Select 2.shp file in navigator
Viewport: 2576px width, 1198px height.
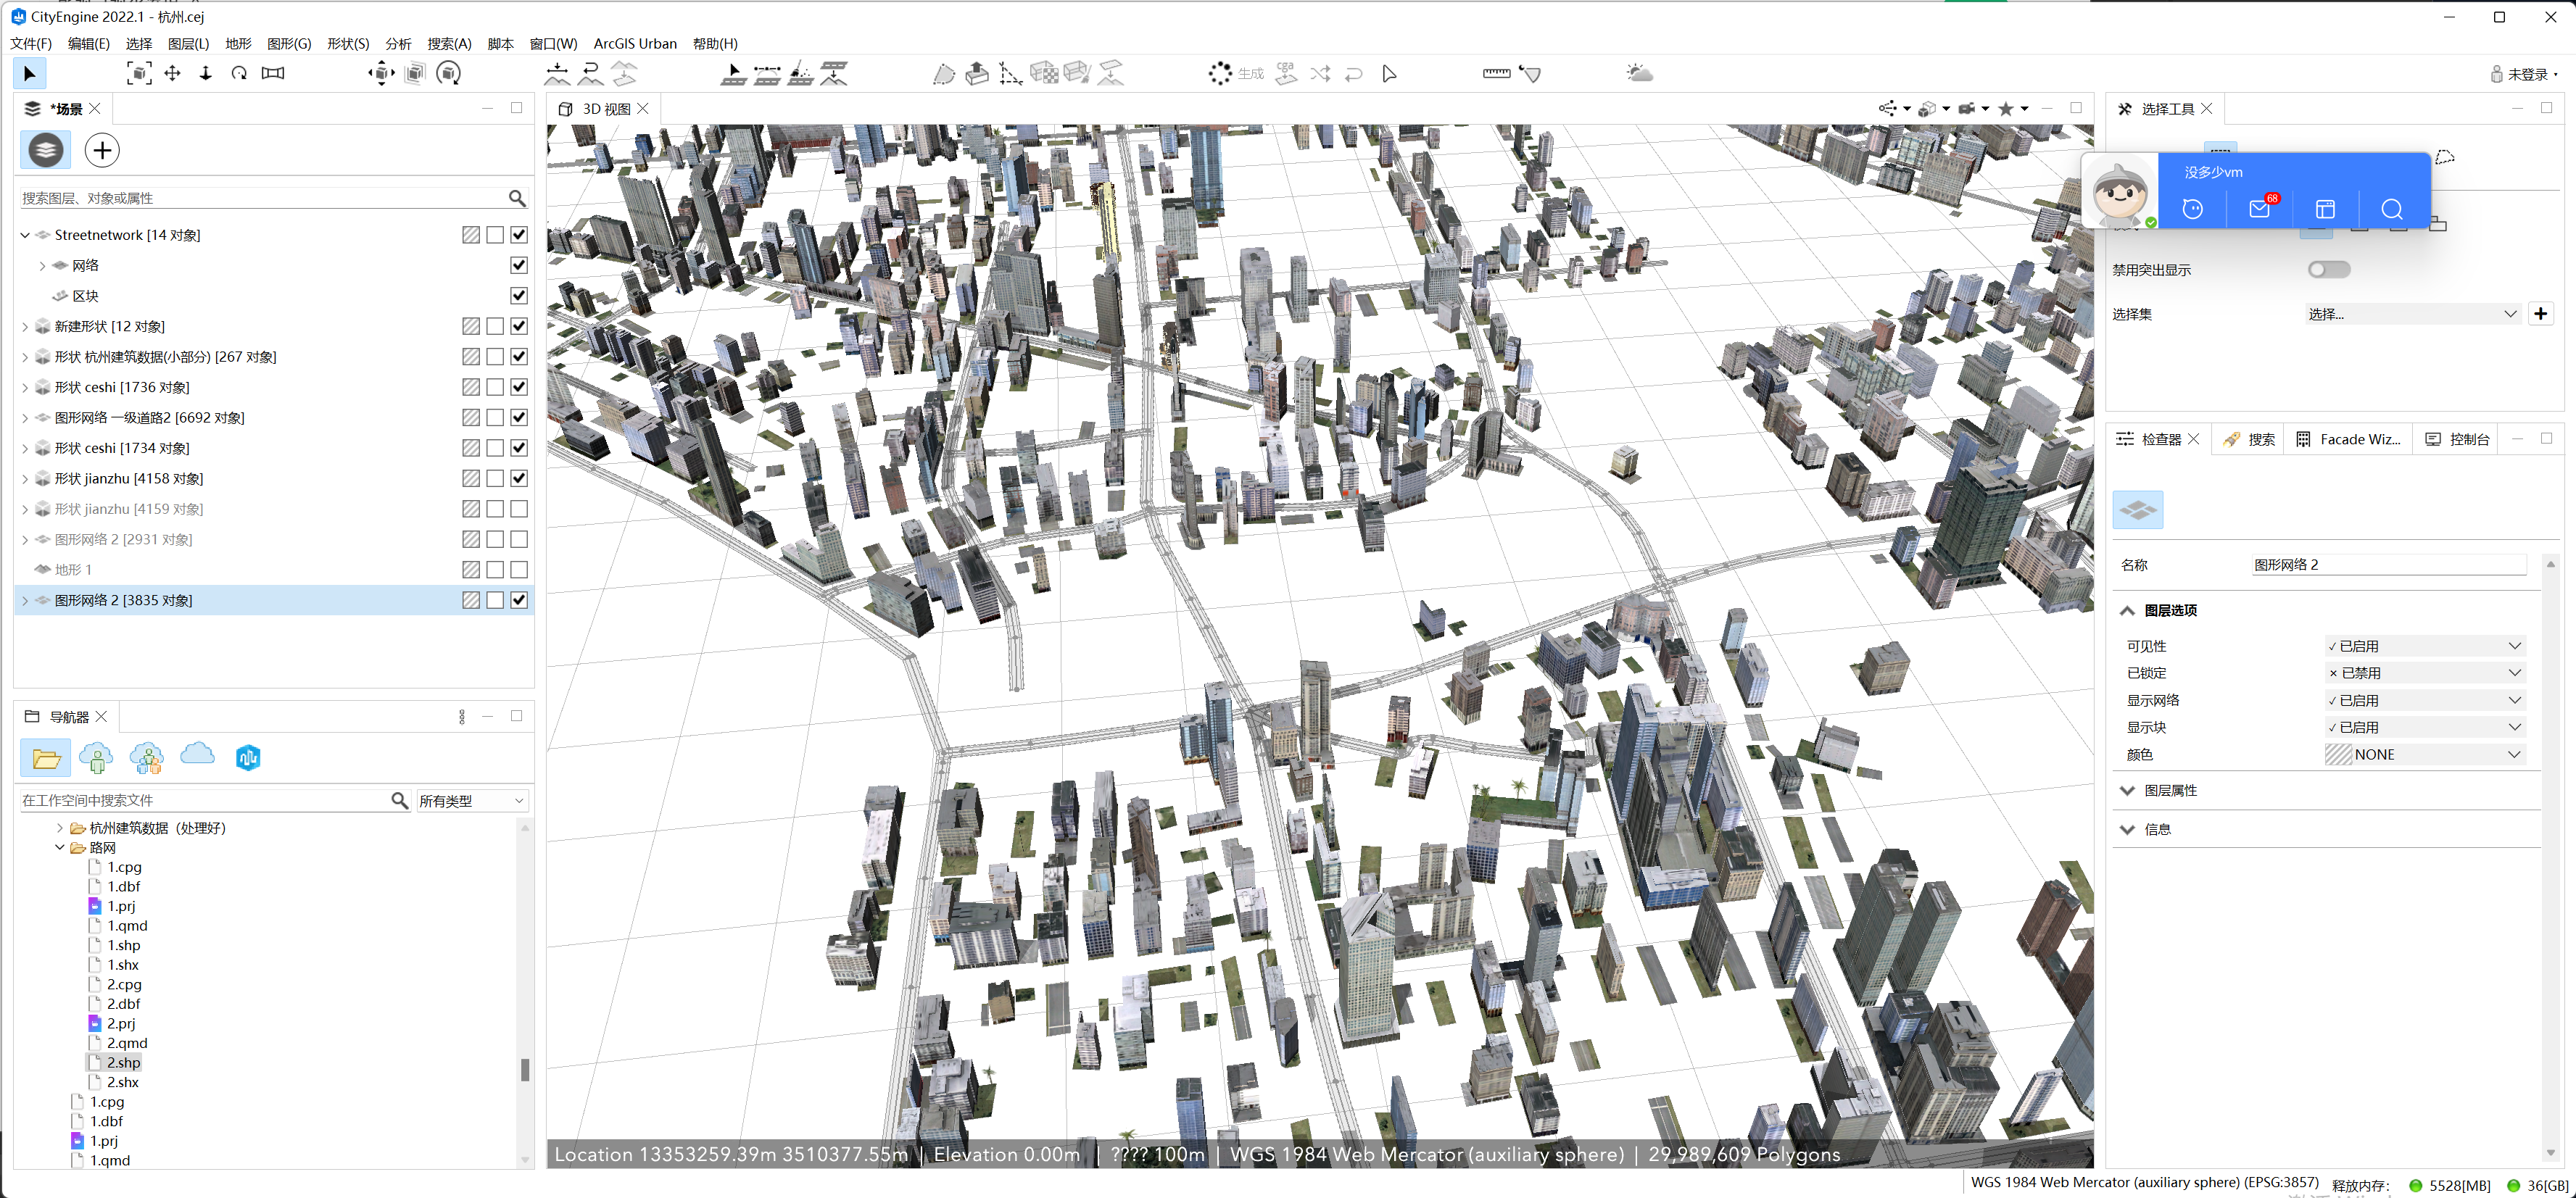pyautogui.click(x=123, y=1062)
